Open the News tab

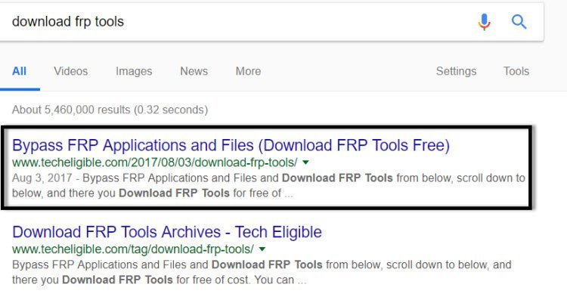[x=194, y=71]
